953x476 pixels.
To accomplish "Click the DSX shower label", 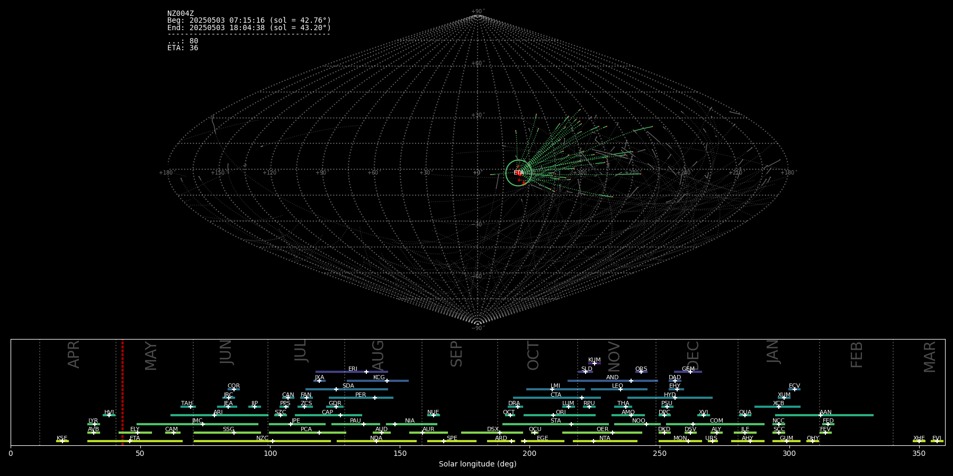I will [493, 429].
